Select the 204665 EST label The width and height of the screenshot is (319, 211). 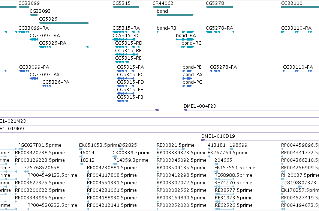223,160
